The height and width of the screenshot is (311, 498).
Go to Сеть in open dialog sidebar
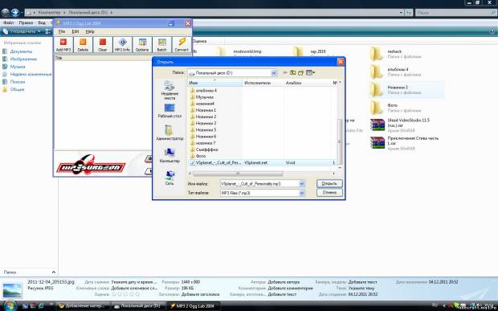169,178
